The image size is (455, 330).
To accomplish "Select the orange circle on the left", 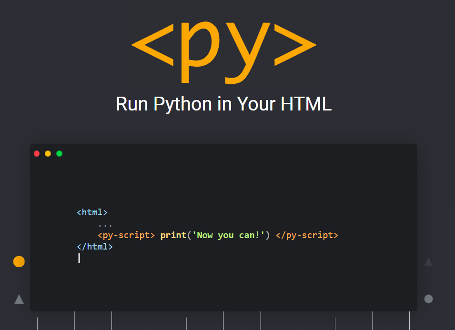I will click(19, 261).
